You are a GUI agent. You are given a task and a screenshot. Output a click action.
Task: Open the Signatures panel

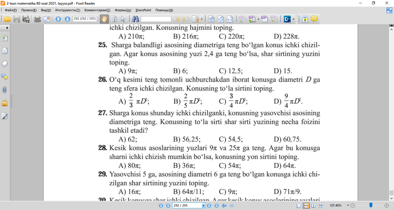5,116
